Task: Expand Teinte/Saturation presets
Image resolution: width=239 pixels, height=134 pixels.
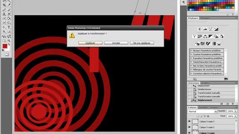Action: tap(191, 62)
